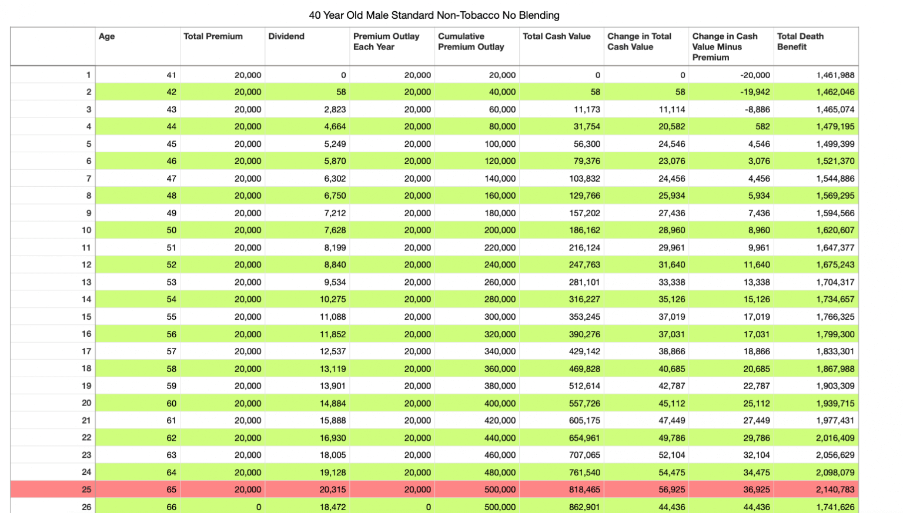The image size is (903, 513).
Task: Click the Change in Total Cash Value 37,031
Action: click(671, 334)
